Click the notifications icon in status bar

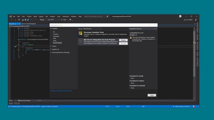coord(194,107)
